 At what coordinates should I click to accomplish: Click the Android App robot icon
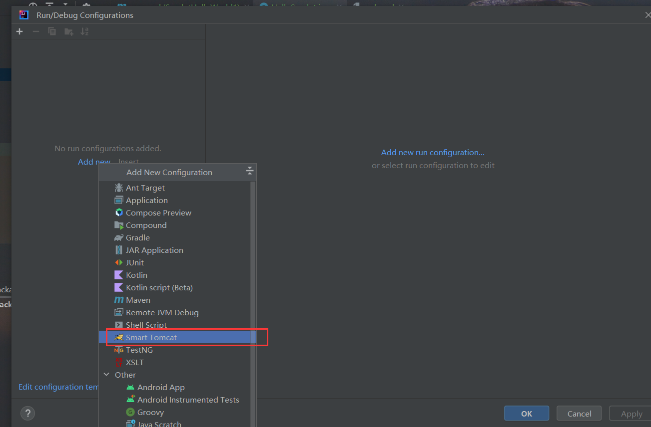coord(130,387)
